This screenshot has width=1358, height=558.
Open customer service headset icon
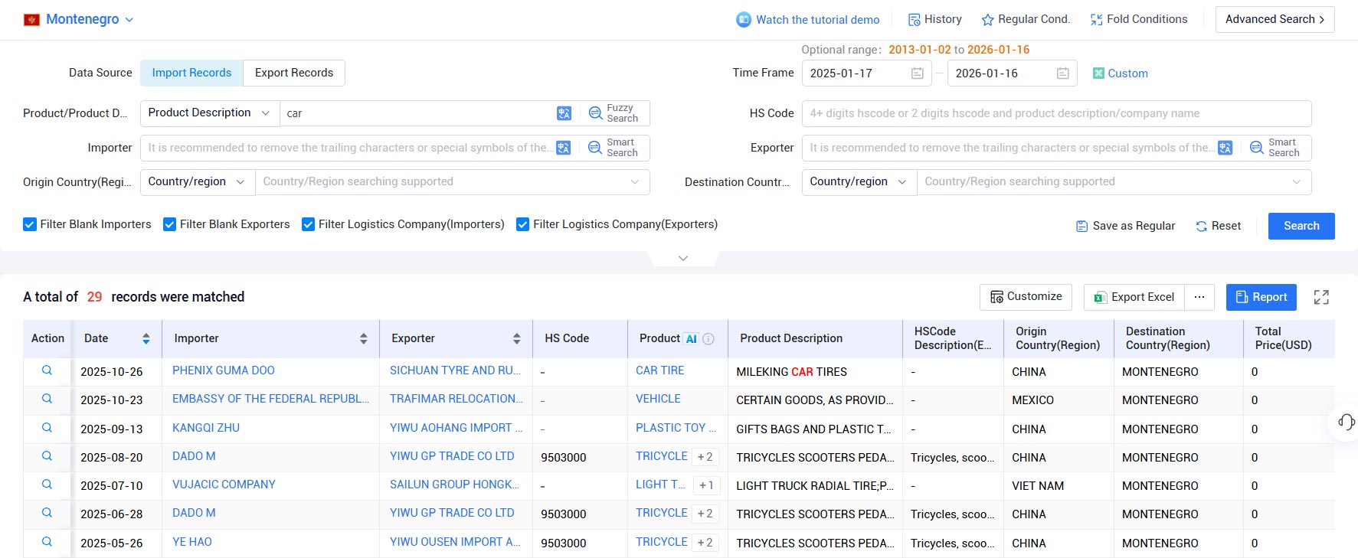1346,422
